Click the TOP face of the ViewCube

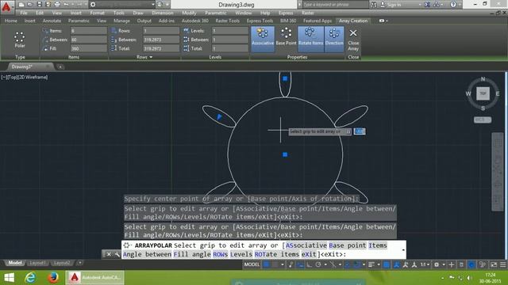(483, 93)
